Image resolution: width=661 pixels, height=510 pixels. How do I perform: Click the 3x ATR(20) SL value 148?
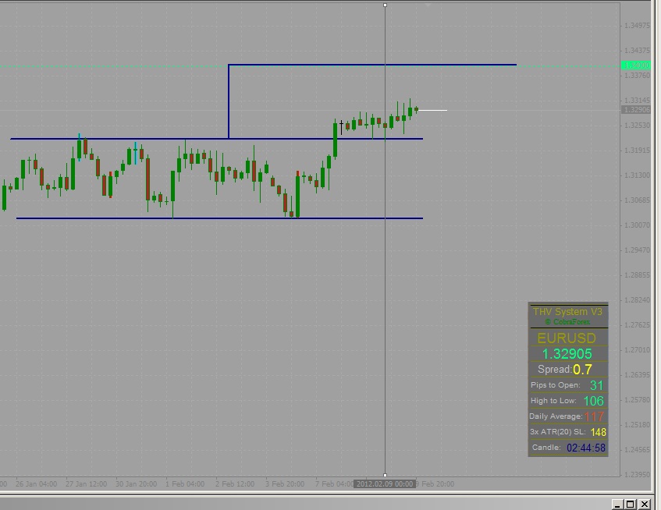pos(599,432)
